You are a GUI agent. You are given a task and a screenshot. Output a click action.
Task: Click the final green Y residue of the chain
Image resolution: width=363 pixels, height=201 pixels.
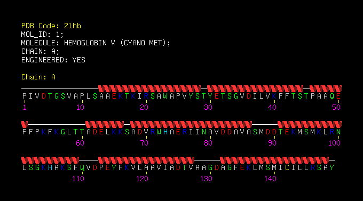click(332, 168)
